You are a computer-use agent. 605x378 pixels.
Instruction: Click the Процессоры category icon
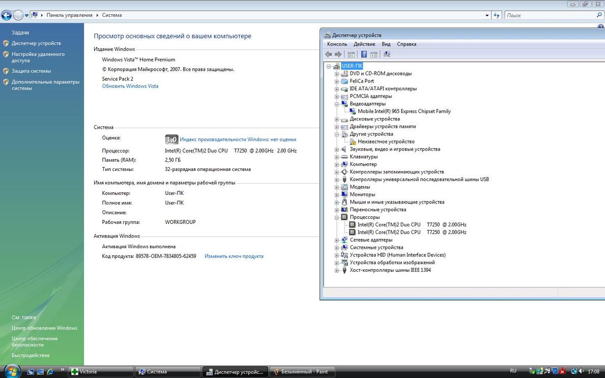point(344,217)
